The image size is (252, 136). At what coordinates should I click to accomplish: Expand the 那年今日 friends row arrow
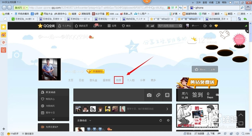167,109
